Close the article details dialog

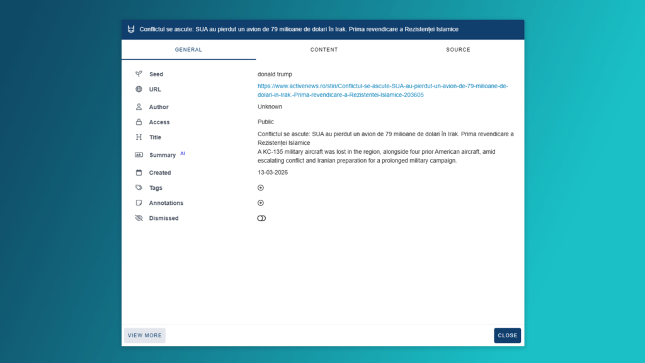pos(507,335)
